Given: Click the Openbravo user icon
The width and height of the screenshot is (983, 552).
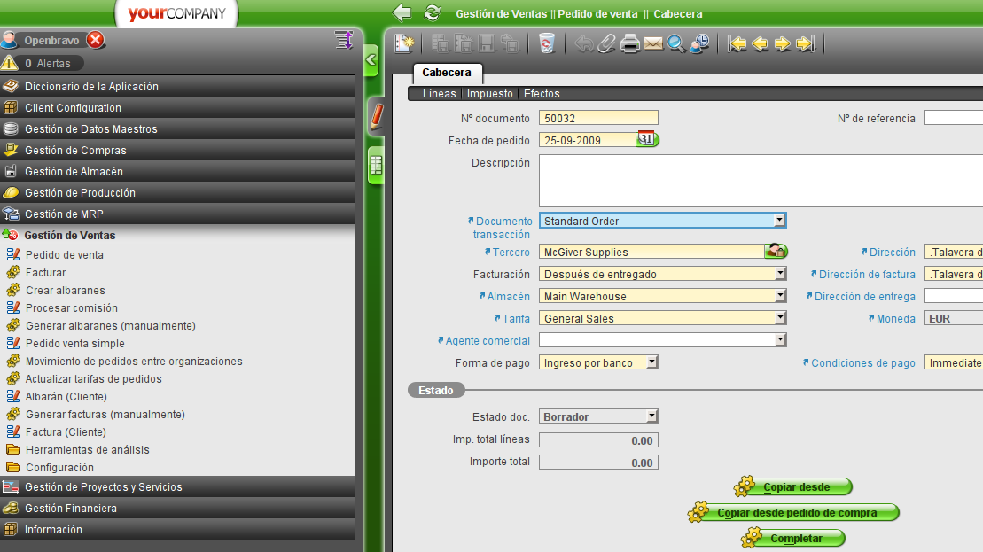Looking at the screenshot, I should click(x=9, y=40).
